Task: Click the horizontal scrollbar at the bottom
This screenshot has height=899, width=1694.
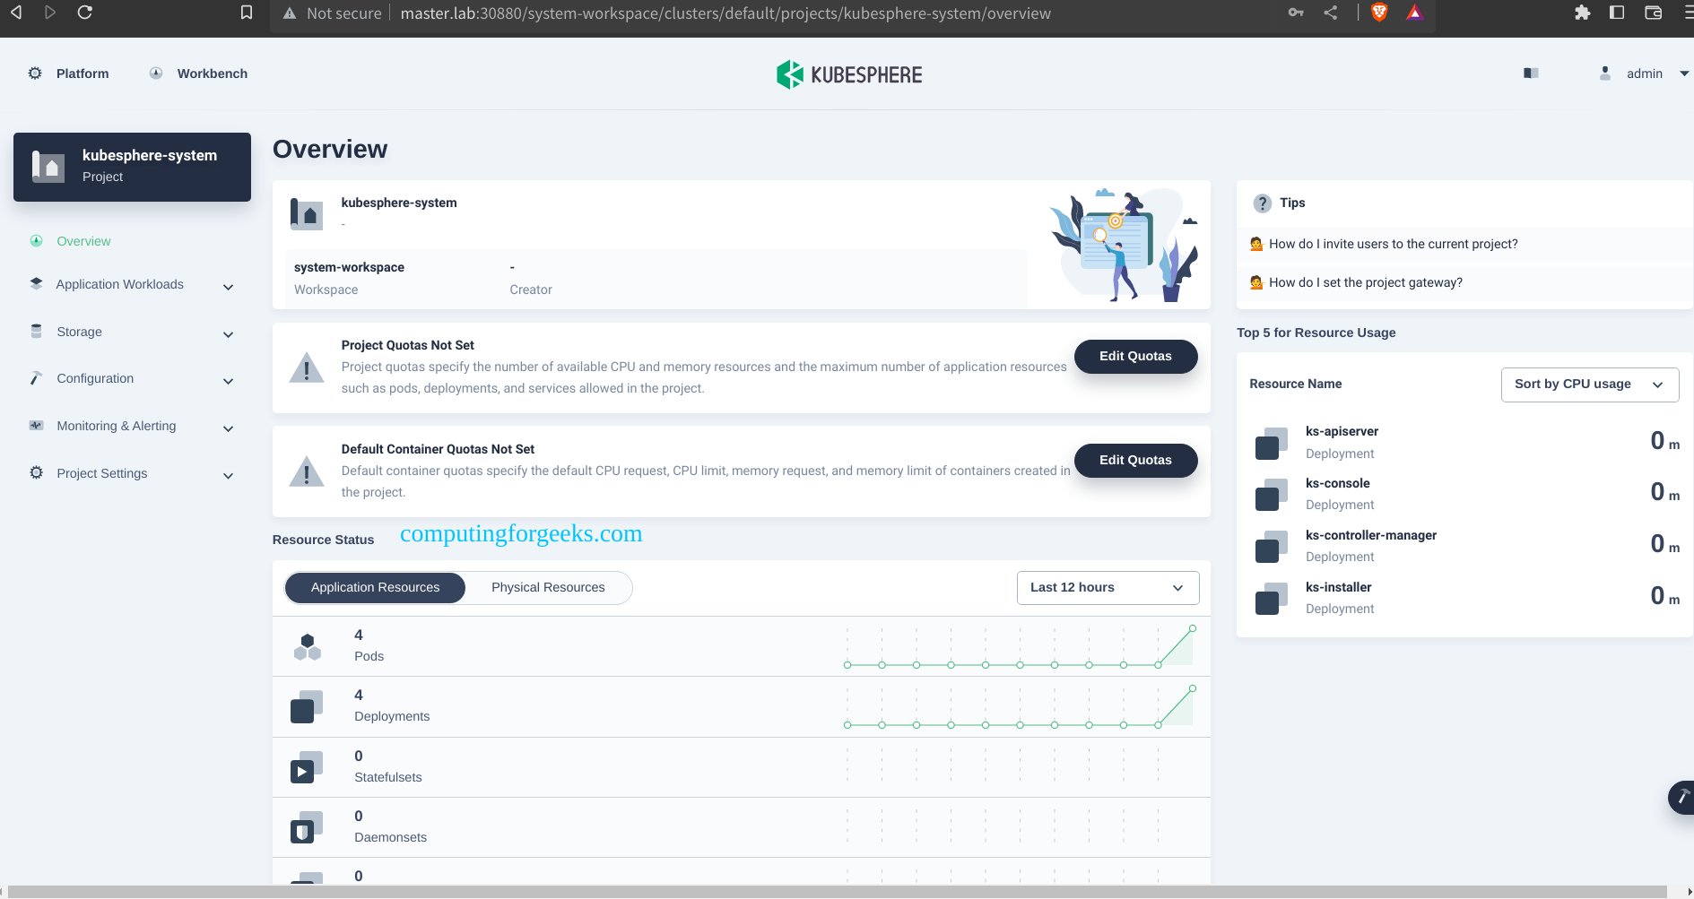Action: 837,892
